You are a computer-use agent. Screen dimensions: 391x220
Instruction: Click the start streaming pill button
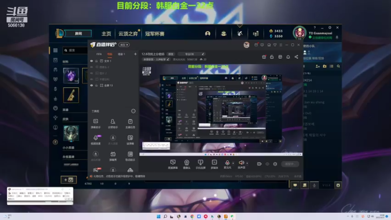coord(290,164)
